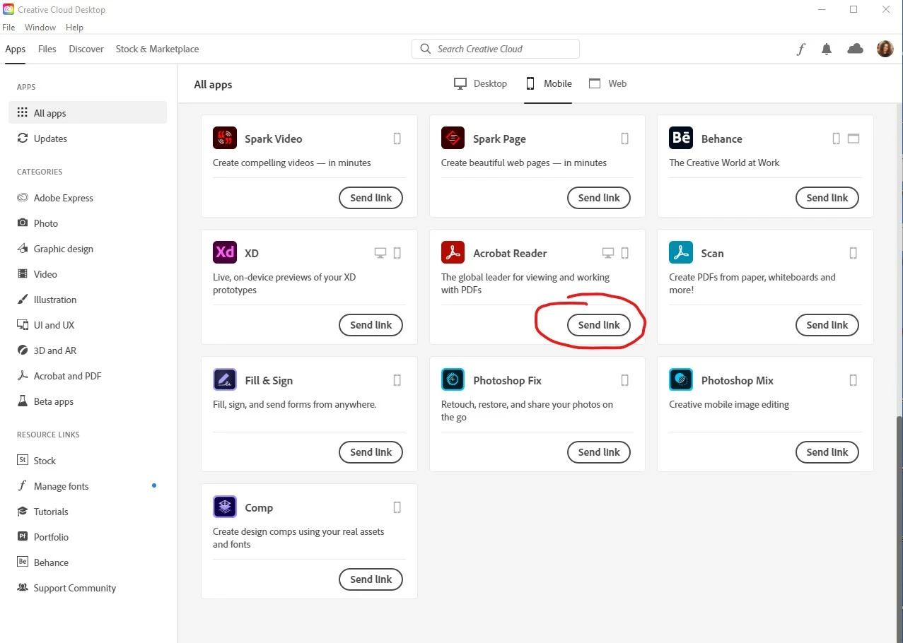Image resolution: width=903 pixels, height=643 pixels.
Task: Send link for Spark Video
Action: [371, 198]
